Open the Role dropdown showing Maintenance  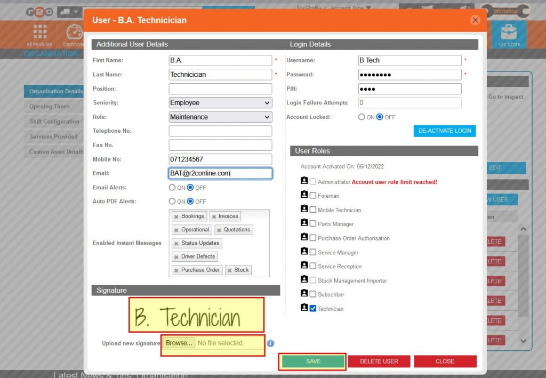[x=220, y=116]
